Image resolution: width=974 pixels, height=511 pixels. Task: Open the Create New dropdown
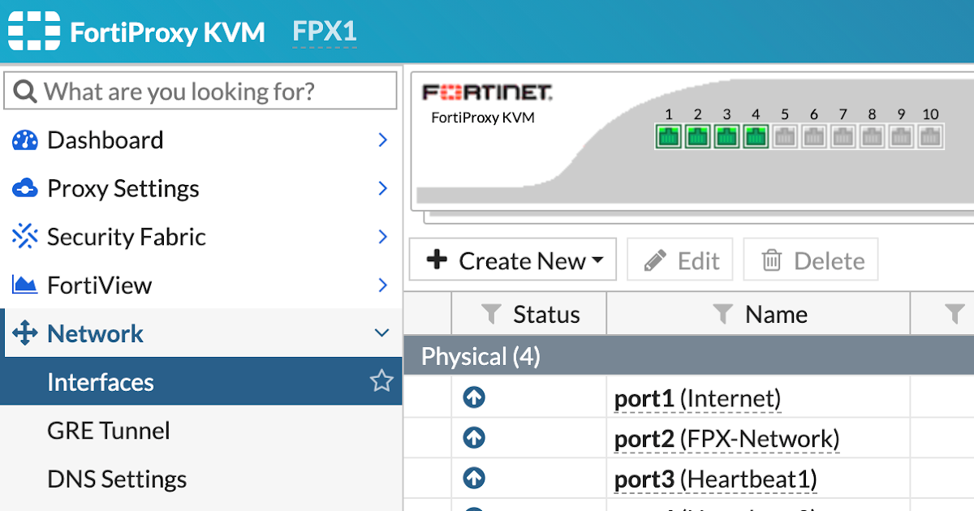512,260
